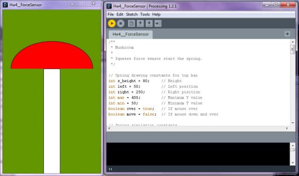Click the yellow Run button

[112, 23]
